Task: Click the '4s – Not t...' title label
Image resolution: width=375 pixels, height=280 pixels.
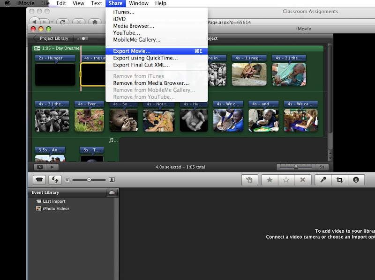Action: [x=158, y=104]
